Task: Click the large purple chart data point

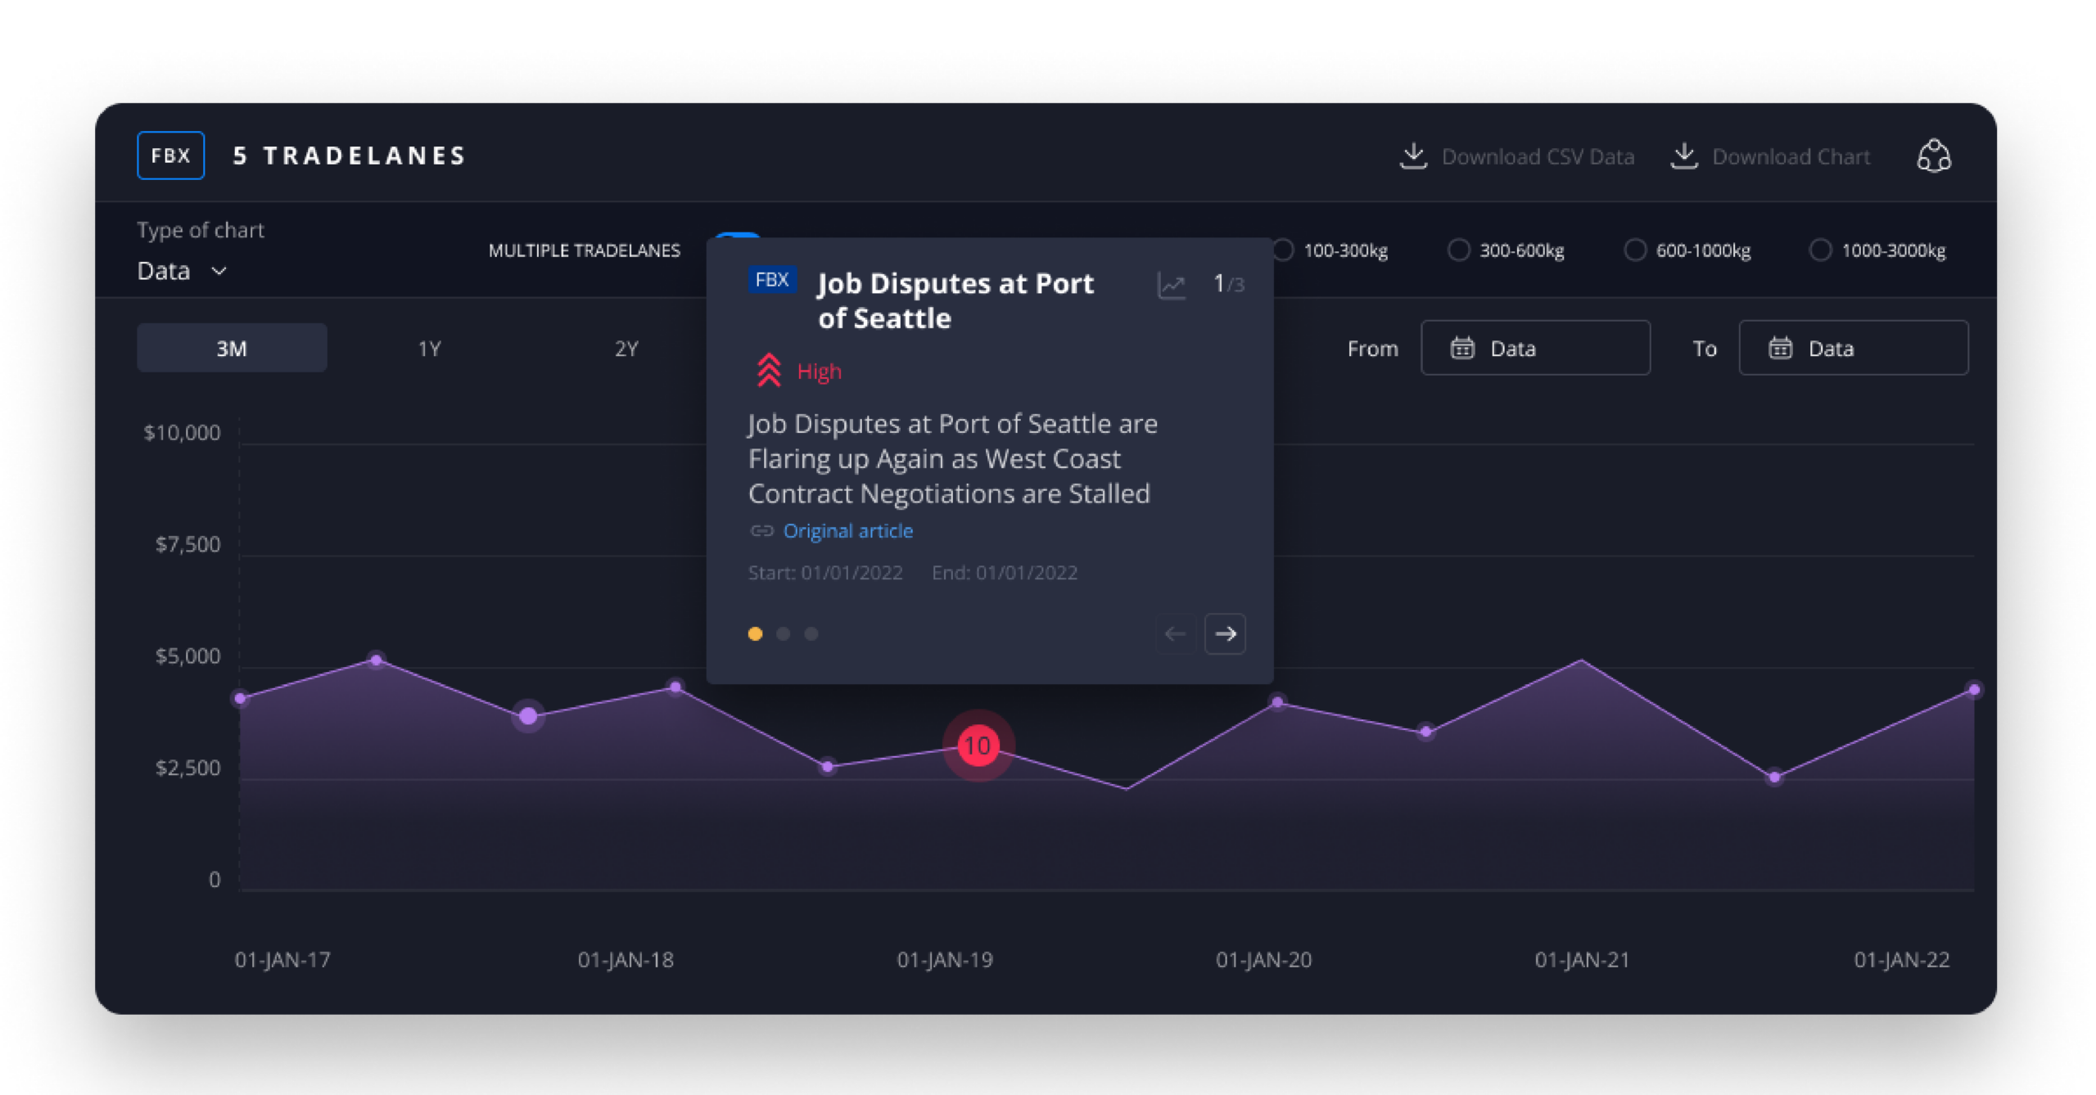Action: 528,716
